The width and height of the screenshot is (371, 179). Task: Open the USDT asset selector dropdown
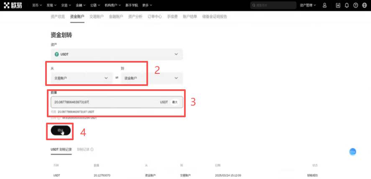pyautogui.click(x=117, y=54)
